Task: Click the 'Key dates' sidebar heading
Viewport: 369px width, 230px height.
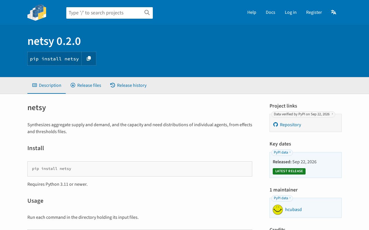Action: (x=280, y=144)
